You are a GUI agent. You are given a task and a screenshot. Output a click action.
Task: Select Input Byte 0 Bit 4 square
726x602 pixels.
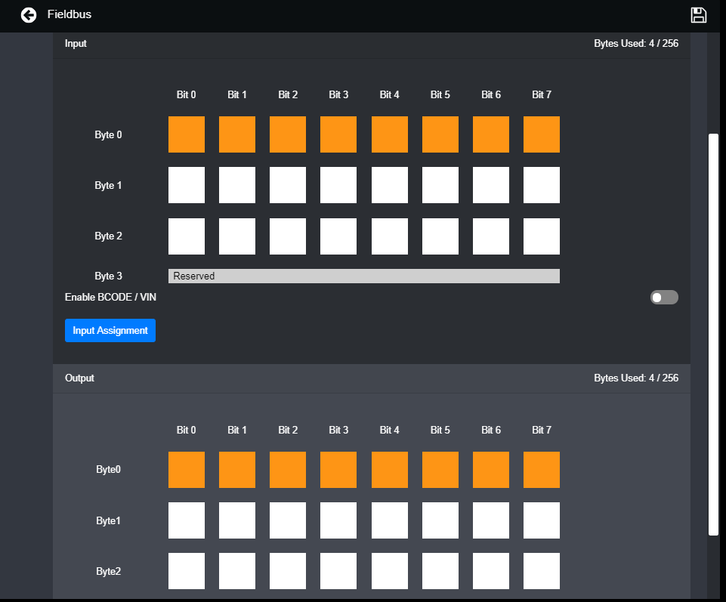pos(389,134)
